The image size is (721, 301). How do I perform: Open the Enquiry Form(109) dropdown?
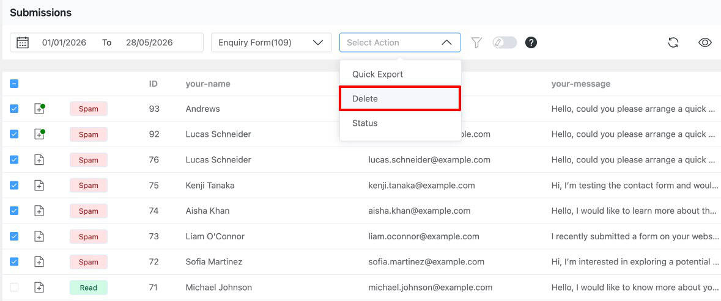click(272, 43)
